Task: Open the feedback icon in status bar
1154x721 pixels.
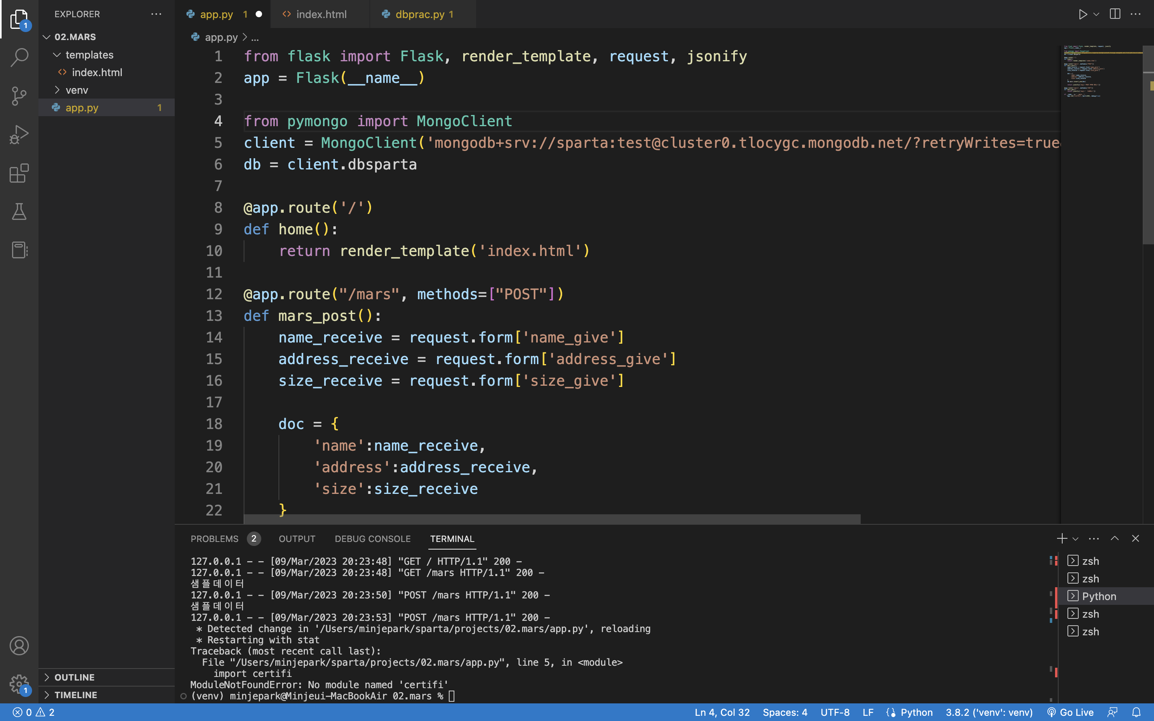Action: [x=1112, y=713]
